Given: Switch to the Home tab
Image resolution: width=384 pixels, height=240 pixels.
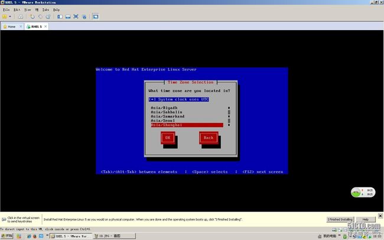Looking at the screenshot, I should [11, 27].
